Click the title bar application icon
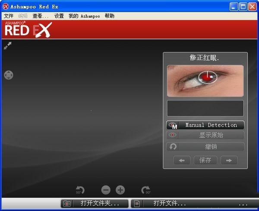Image resolution: width=259 pixels, height=211 pixels. point(6,6)
